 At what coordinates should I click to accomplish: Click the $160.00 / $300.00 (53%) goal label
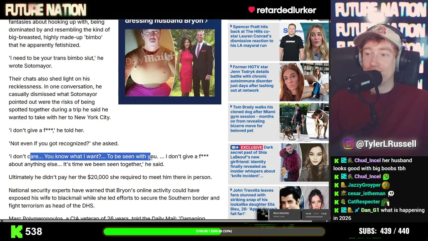[x=214, y=231]
